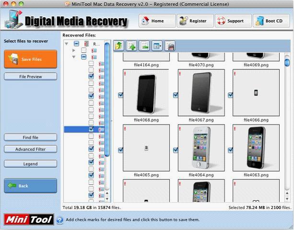Click the tree panel scroll up arrow

(107, 193)
